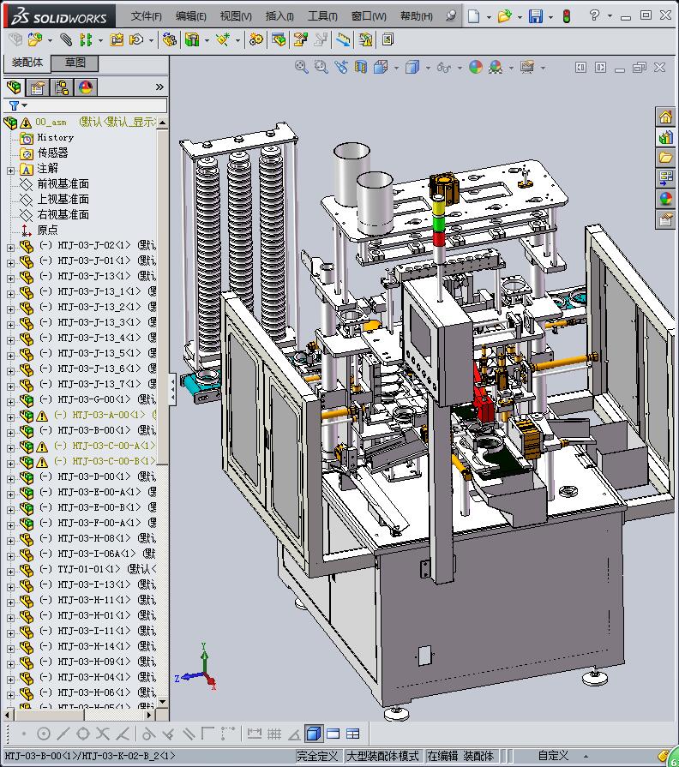Toggle midpoint snap in bottom toolbar
This screenshot has width=679, height=767.
coord(63,734)
